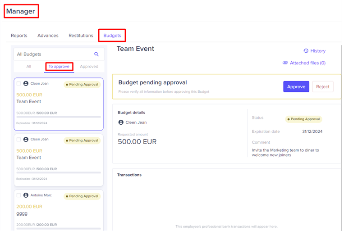Screen dimensions: 344x231
Task: Go to the Restitutions tab
Action: (81, 36)
